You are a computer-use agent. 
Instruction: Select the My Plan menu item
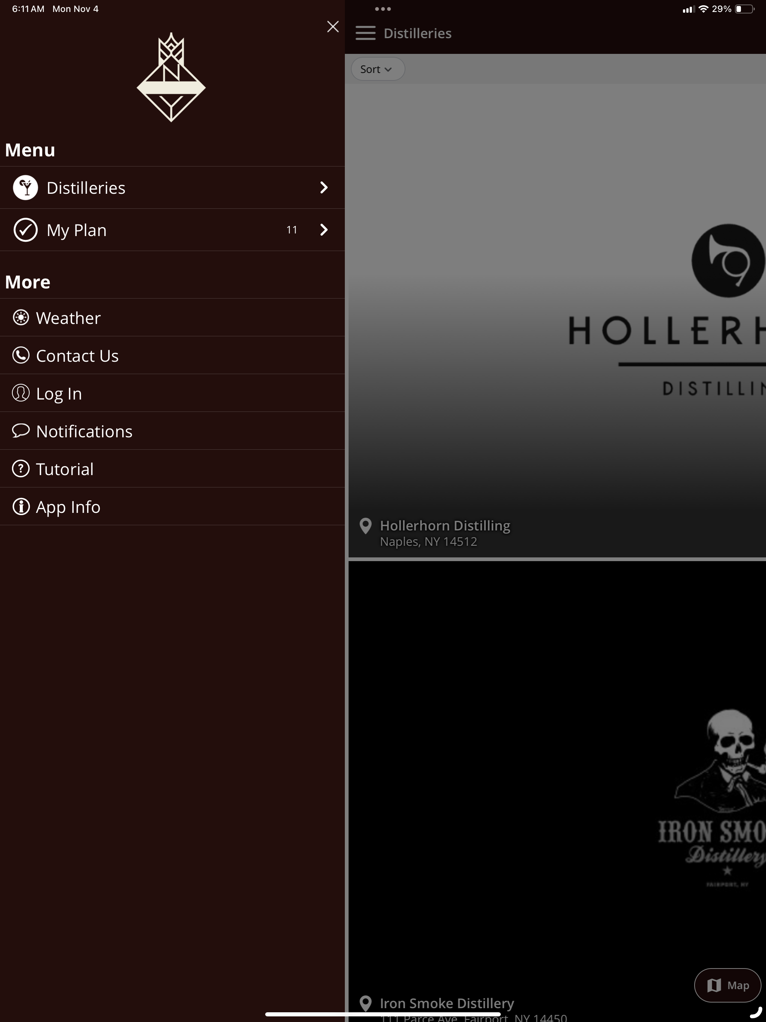pyautogui.click(x=172, y=230)
